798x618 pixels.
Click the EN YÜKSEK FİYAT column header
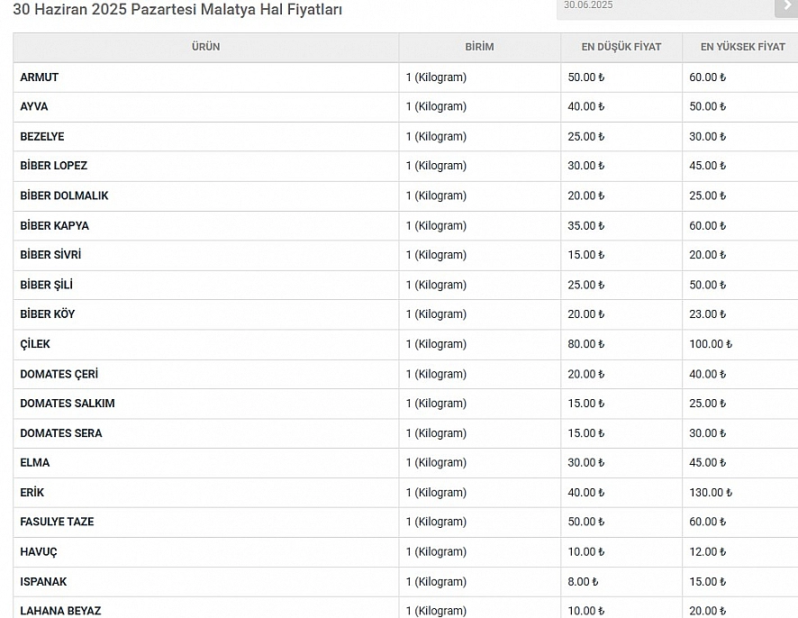tap(742, 47)
